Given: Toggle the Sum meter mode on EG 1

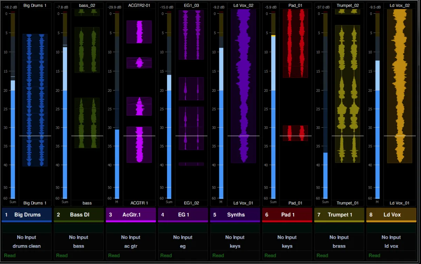Looking at the screenshot, I should coord(169,202).
